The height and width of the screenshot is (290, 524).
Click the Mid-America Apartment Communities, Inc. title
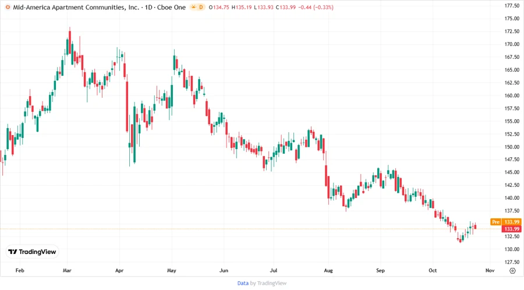[76, 7]
